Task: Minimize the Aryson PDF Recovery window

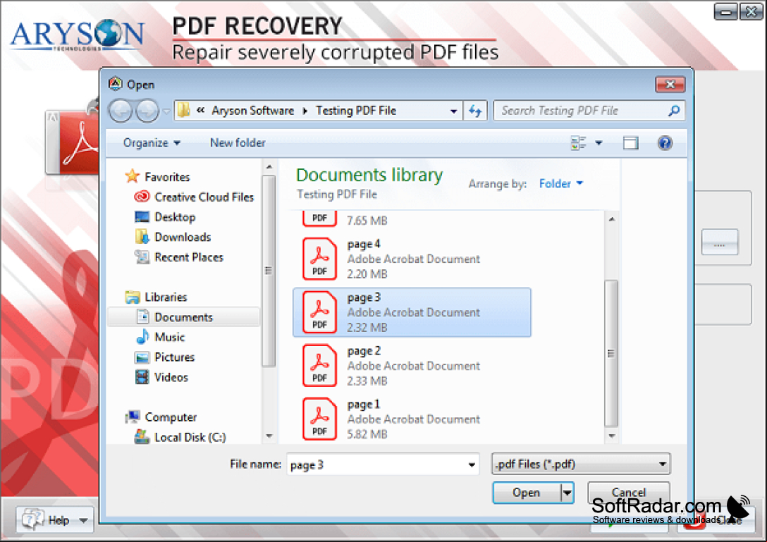Action: tap(726, 12)
